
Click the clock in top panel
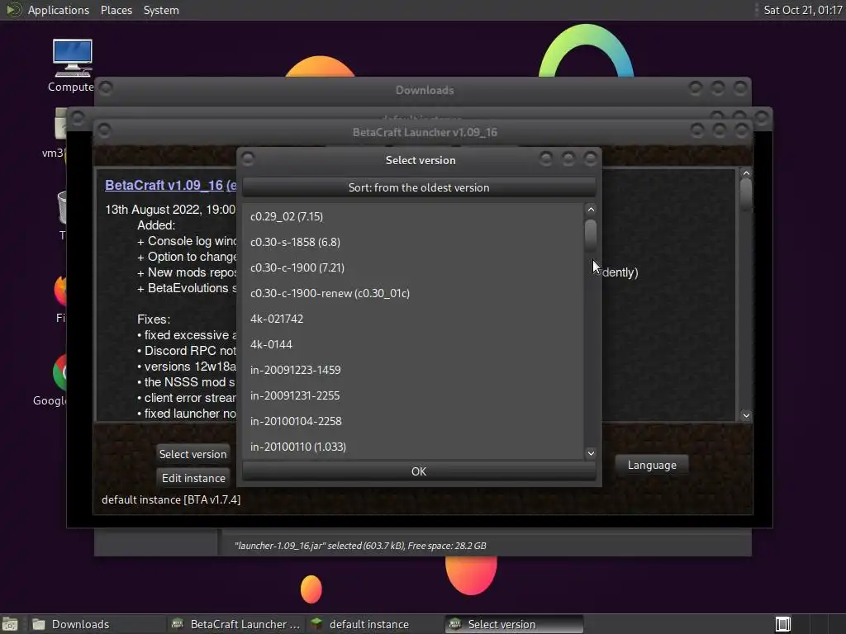[803, 10]
